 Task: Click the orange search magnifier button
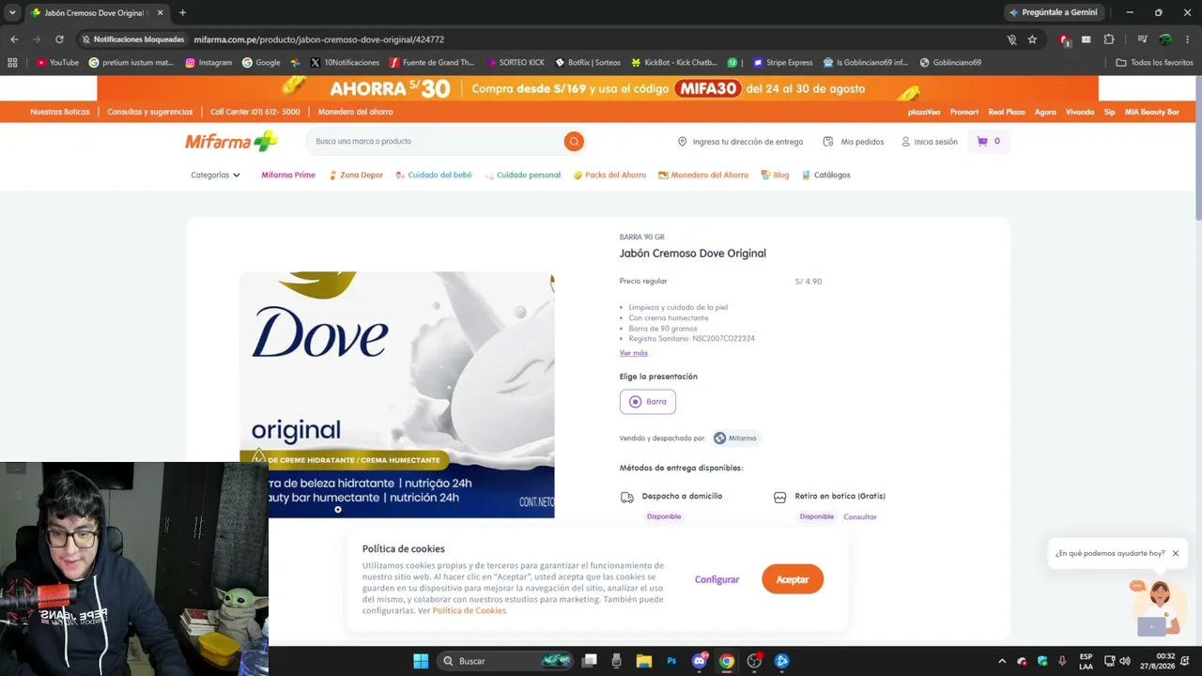(x=574, y=141)
